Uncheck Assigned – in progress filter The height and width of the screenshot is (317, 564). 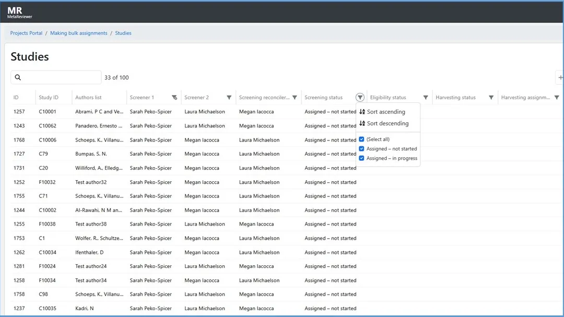coord(361,158)
